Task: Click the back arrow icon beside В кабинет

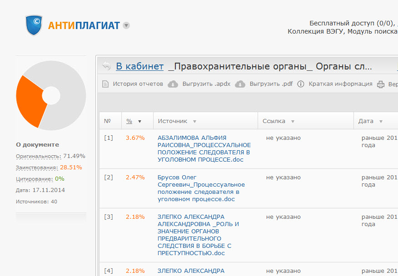Action: [107, 66]
